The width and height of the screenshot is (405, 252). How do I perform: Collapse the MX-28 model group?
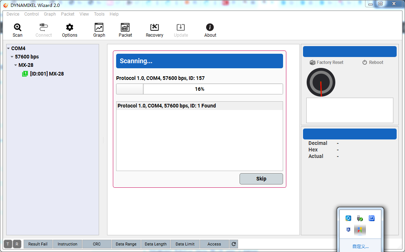[x=16, y=65]
